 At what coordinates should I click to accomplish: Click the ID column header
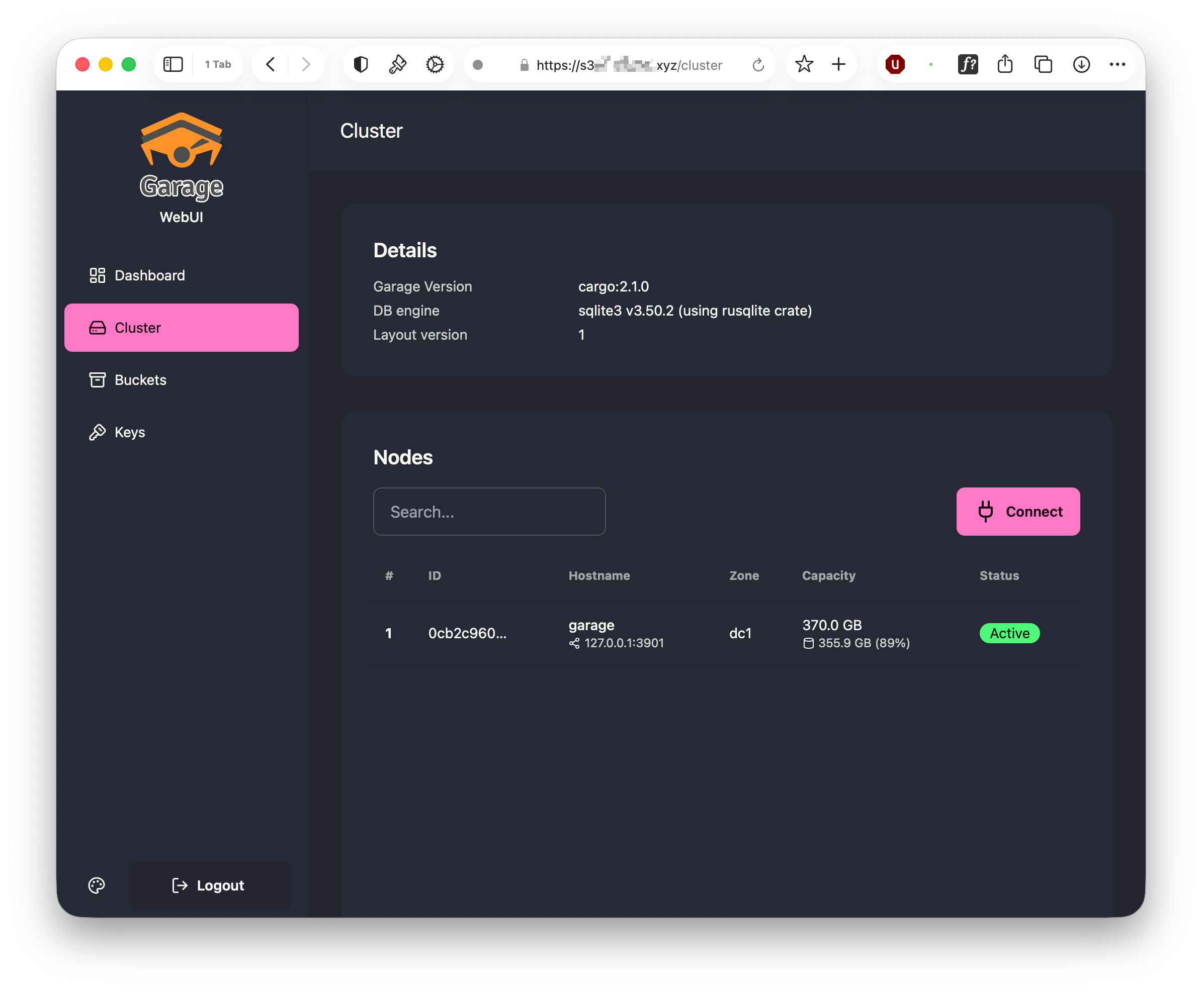click(435, 575)
